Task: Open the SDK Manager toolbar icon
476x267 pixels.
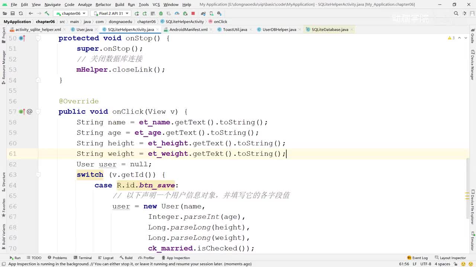Action: coord(219,13)
